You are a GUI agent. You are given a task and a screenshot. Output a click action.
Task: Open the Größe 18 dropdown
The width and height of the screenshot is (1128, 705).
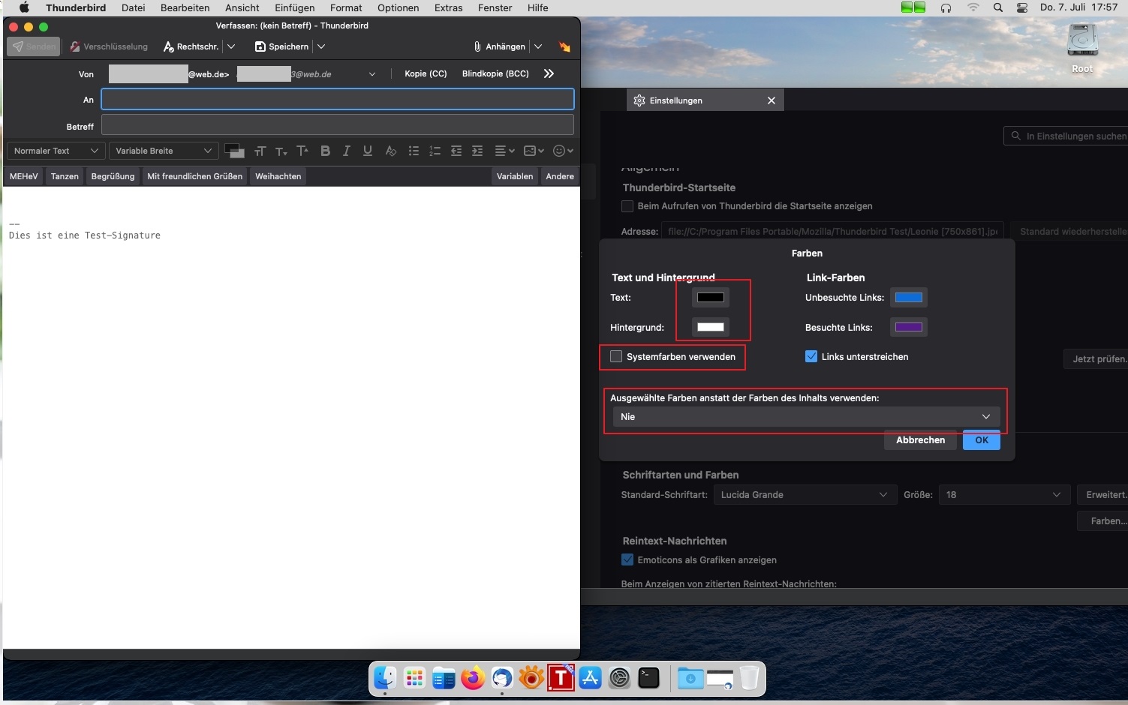tap(1004, 494)
